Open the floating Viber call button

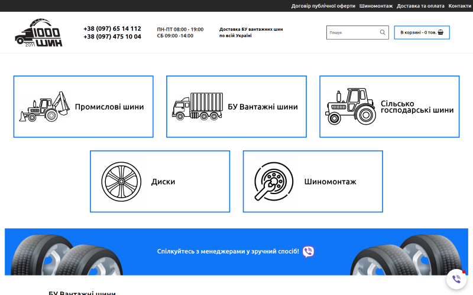[456, 279]
